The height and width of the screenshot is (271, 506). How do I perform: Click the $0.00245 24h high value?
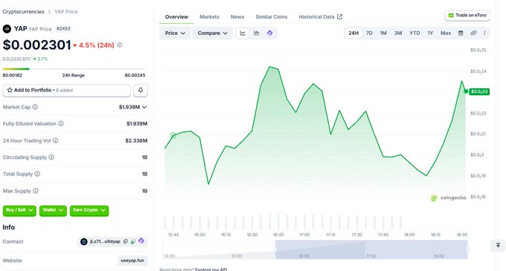[135, 75]
